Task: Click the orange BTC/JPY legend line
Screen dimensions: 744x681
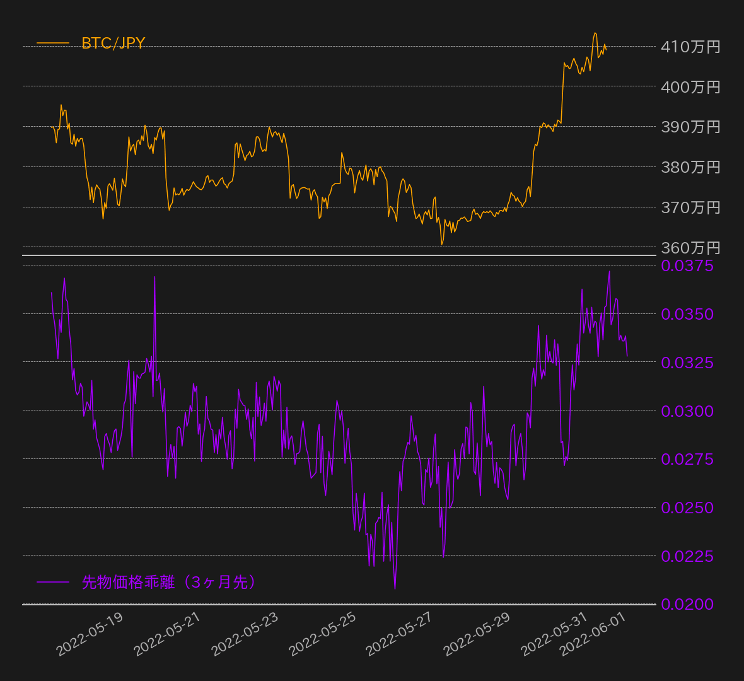Action: pyautogui.click(x=53, y=43)
